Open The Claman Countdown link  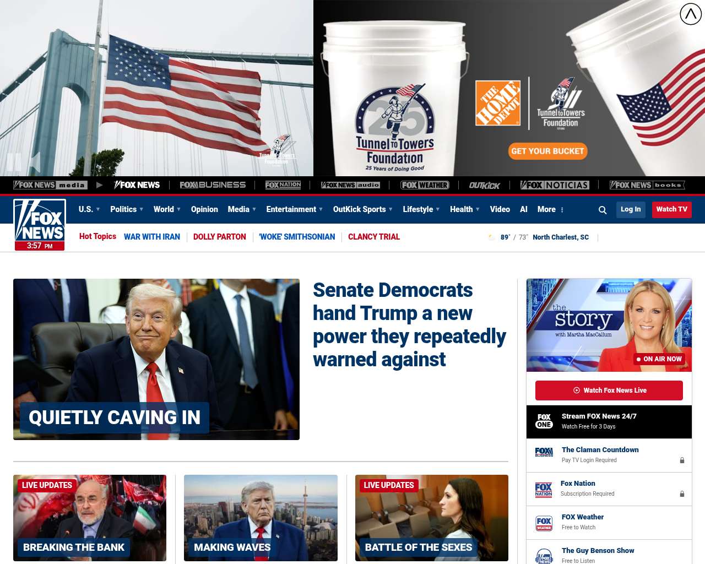pyautogui.click(x=600, y=450)
